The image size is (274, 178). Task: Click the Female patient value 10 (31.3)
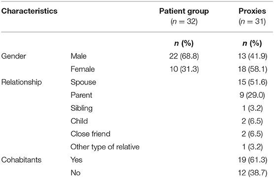(184, 69)
